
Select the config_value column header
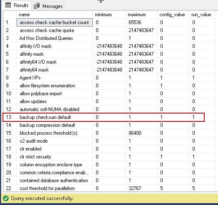tap(173, 15)
